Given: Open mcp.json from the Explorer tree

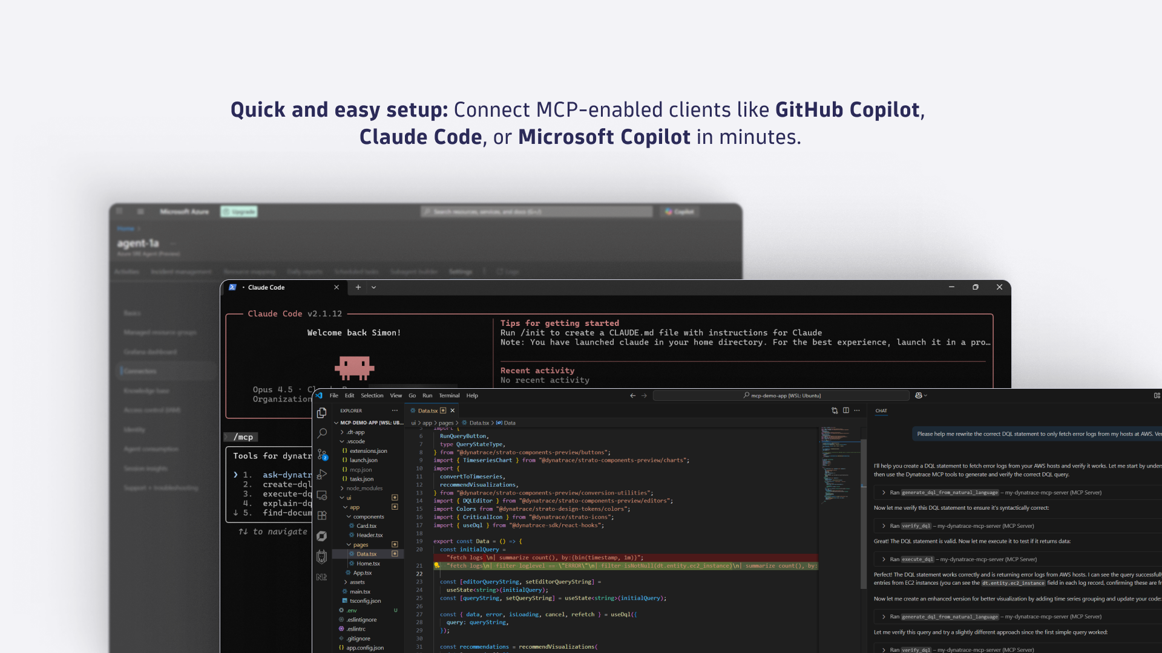Looking at the screenshot, I should click(361, 469).
